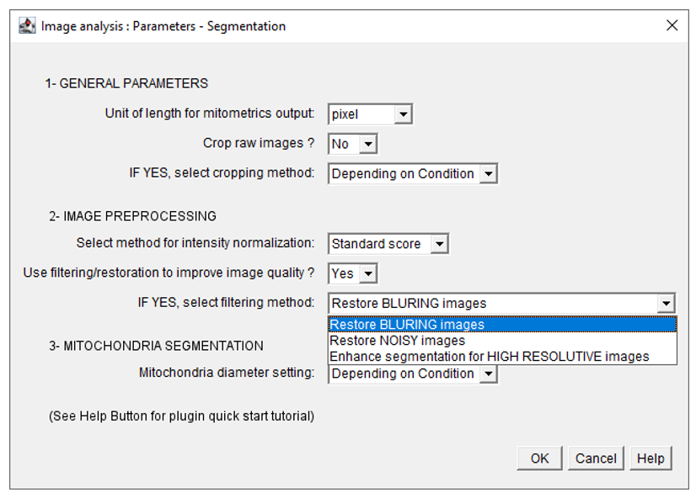This screenshot has height=498, width=696.
Task: Close the Segmentation parameters dialog
Action: pos(672,25)
